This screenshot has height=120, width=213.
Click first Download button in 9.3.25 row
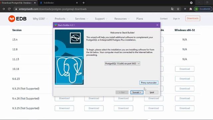(x=64, y=108)
